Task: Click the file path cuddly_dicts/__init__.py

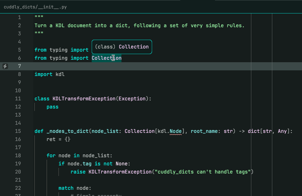Action: [x=35, y=7]
